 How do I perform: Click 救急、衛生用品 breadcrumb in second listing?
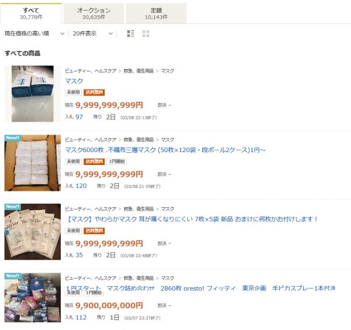139,140
